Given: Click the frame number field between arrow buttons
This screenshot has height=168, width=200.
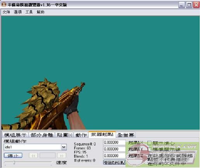Looking at the screenshot, I should [x=47, y=156].
